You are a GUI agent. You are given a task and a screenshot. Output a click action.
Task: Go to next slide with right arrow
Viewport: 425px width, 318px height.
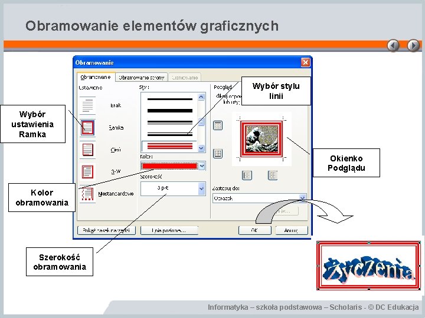coord(413,45)
